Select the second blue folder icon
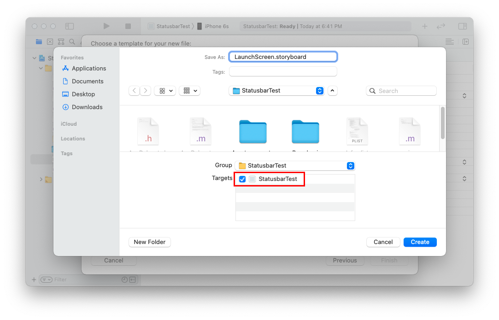The image size is (499, 320). 305,132
